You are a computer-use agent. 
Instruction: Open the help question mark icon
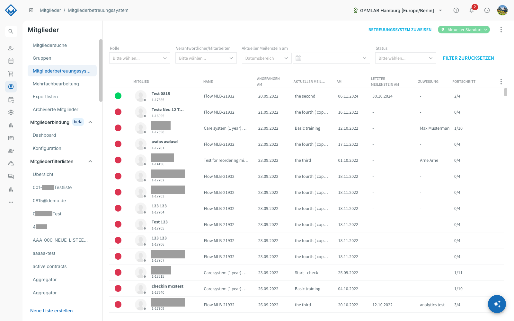[x=456, y=10]
